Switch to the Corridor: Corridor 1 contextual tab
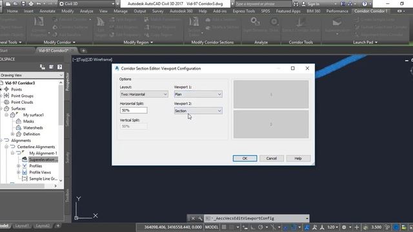Image resolution: width=413 pixels, height=232 pixels. pos(370,11)
